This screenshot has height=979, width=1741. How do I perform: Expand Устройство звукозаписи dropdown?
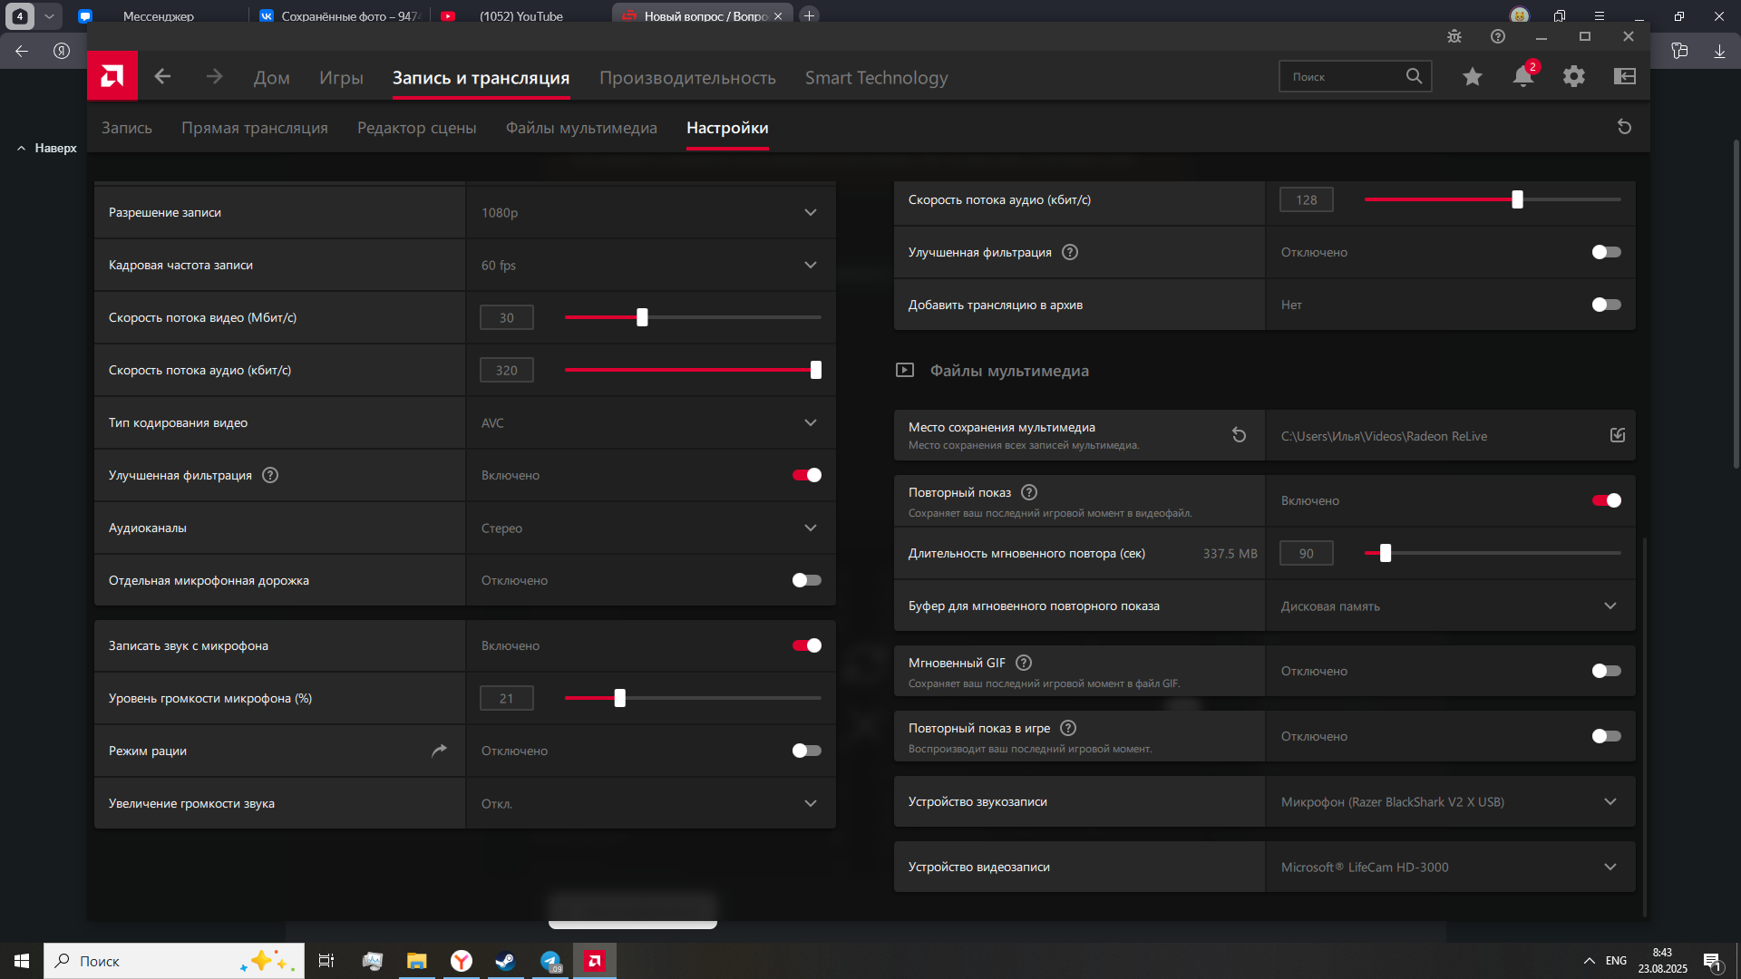(x=1451, y=801)
